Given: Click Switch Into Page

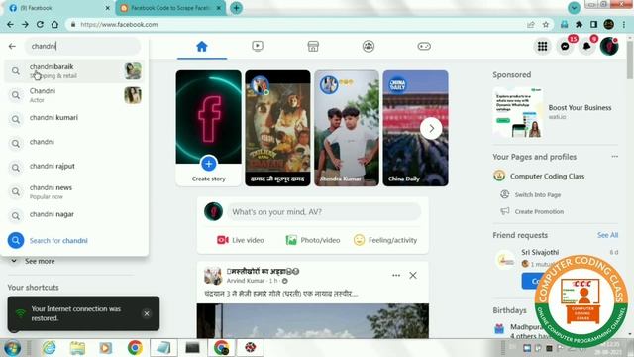Looking at the screenshot, I should click(537, 195).
